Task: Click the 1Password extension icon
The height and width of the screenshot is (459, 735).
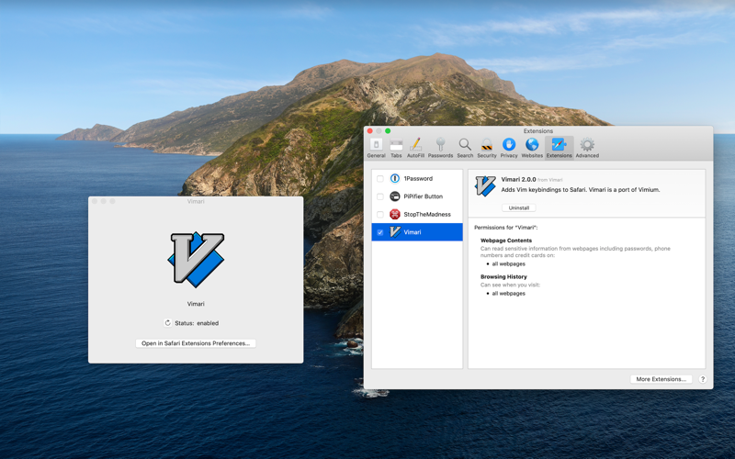Action: pos(395,178)
